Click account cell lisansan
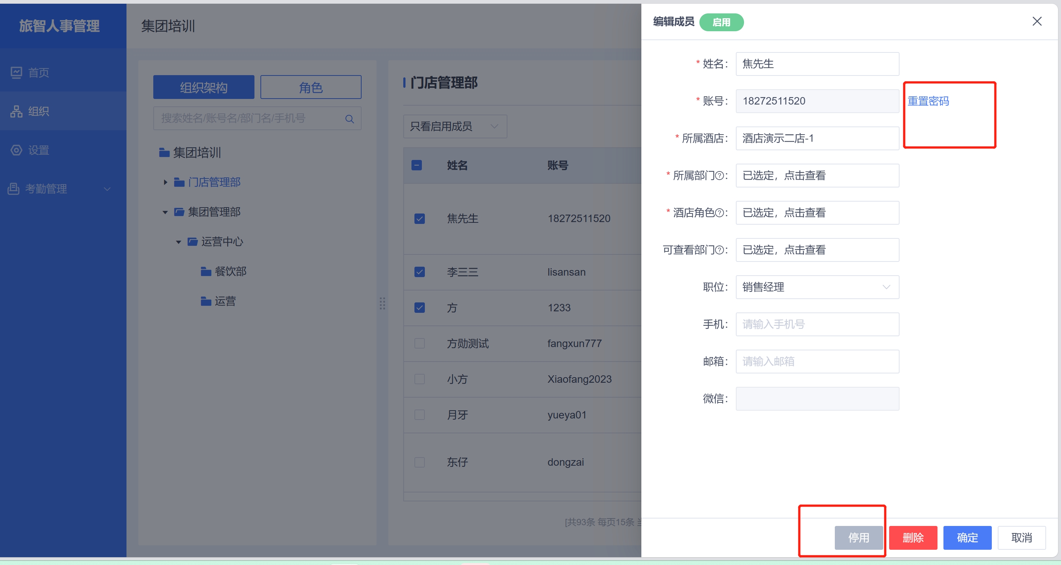 coord(566,272)
